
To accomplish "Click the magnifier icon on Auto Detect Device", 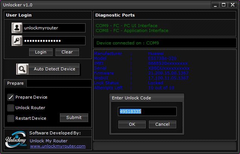I will (22, 69).
